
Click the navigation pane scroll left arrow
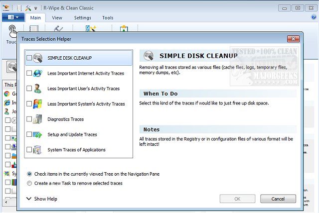coord(6,202)
